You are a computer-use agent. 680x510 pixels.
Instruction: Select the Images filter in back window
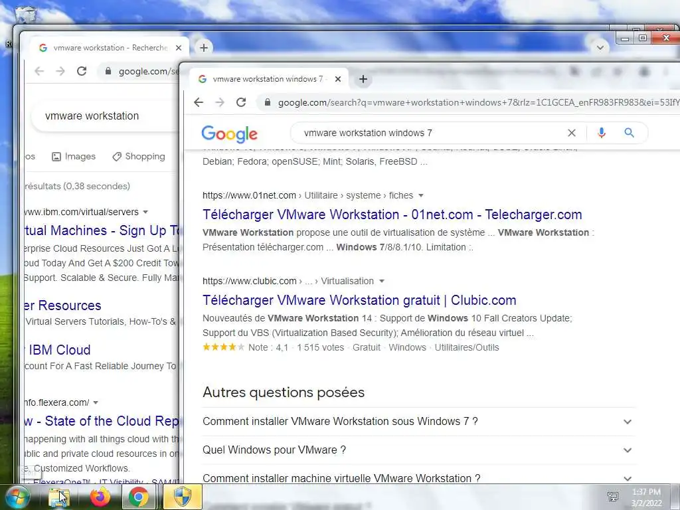click(x=74, y=157)
